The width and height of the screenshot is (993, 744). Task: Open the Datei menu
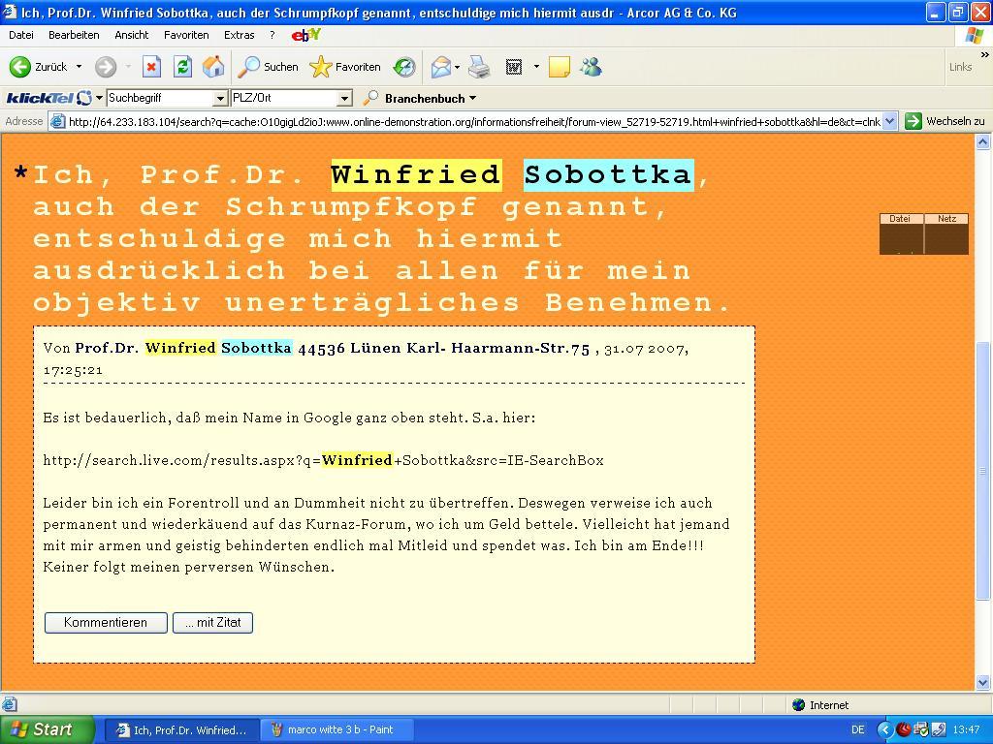tap(21, 35)
